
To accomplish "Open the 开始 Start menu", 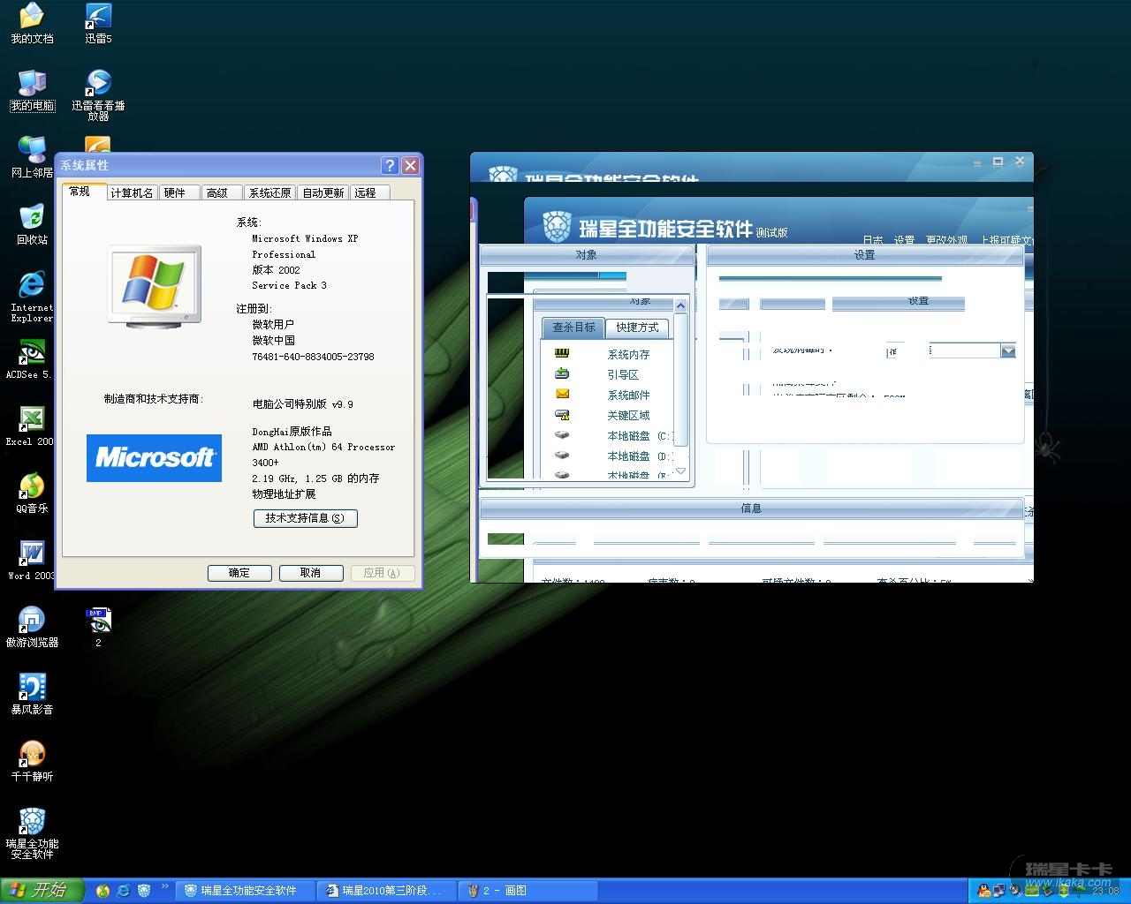I will [42, 891].
